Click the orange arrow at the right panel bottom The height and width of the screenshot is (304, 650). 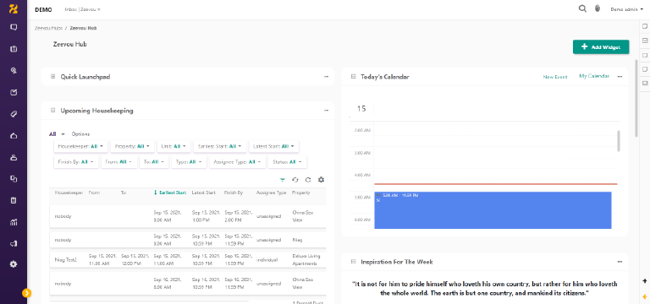tap(645, 296)
